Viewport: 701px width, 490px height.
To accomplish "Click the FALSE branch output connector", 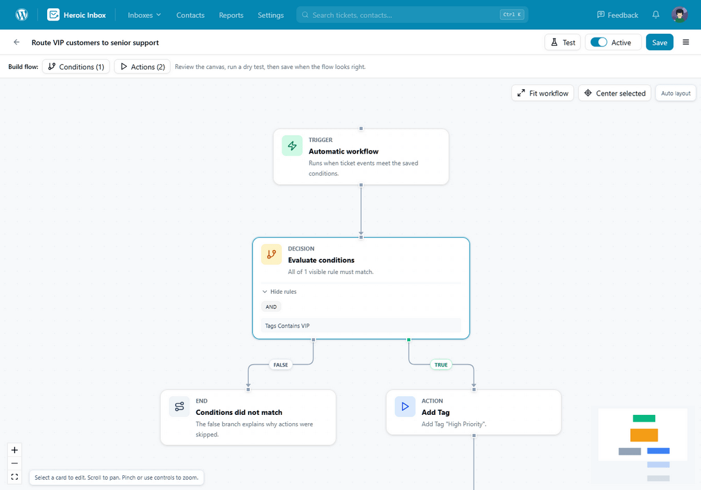I will pyautogui.click(x=314, y=340).
